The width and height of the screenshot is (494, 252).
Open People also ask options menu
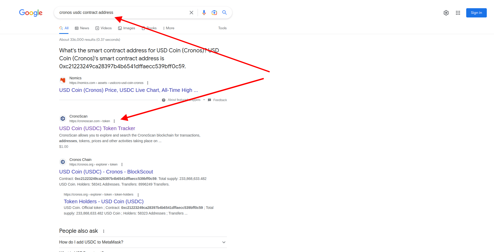click(104, 231)
